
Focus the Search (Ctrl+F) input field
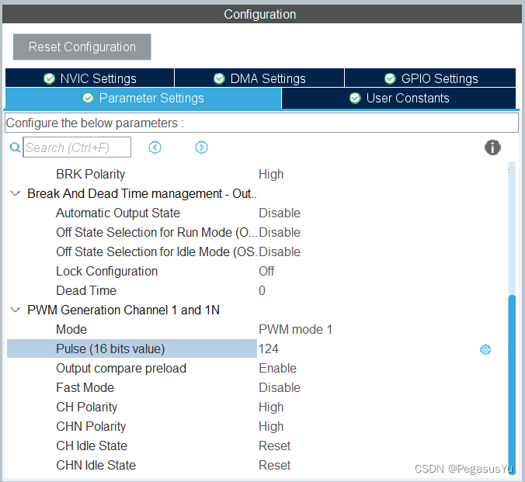pyautogui.click(x=77, y=147)
